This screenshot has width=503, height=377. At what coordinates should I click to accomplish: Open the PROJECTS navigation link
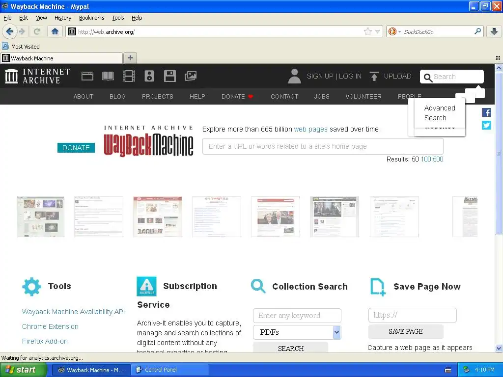point(157,97)
